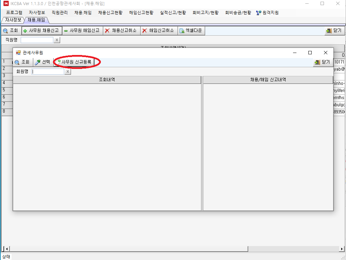Click into 직원명 input field
Viewport: 346px width, 260px height.
pyautogui.click(x=37, y=40)
